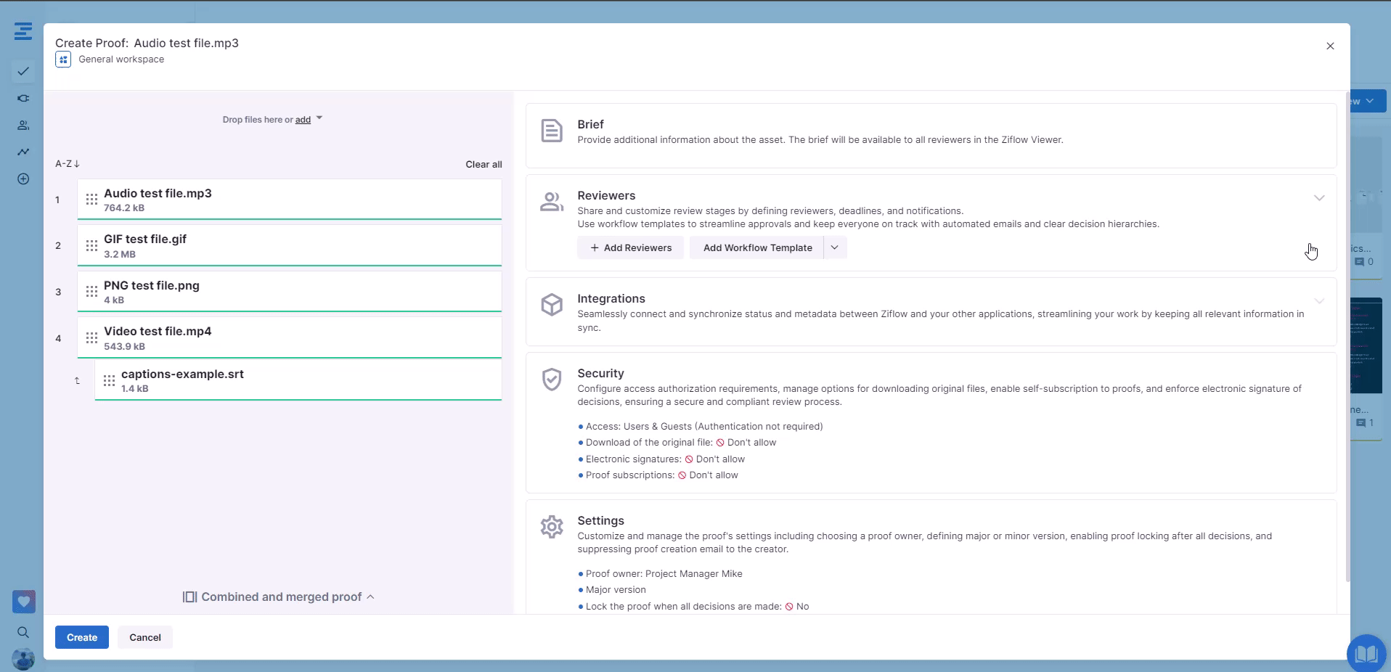Change the A-Z sort order

tap(68, 164)
